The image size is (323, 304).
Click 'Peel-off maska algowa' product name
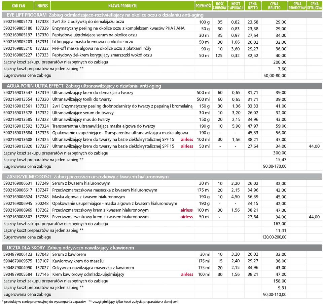click(x=102, y=49)
